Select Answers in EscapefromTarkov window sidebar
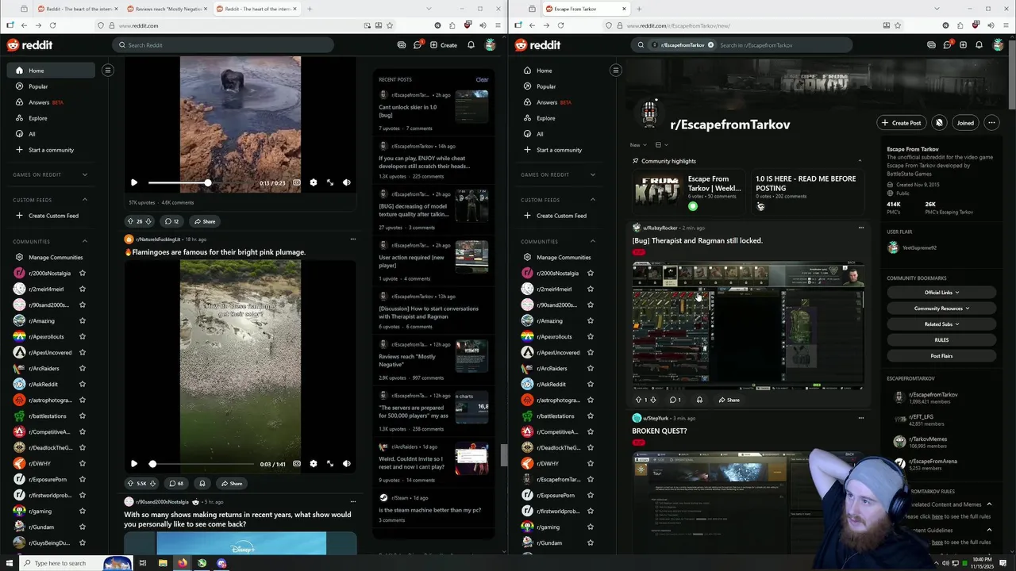 (560, 102)
